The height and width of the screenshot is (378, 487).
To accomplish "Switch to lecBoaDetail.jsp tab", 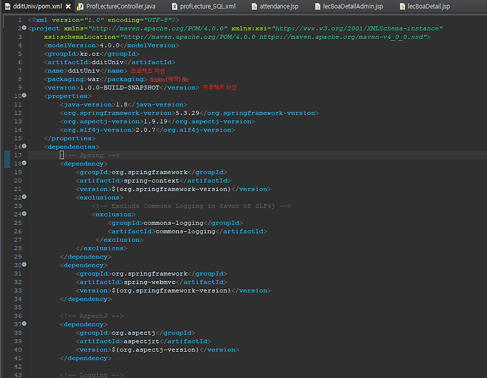I will tap(429, 6).
